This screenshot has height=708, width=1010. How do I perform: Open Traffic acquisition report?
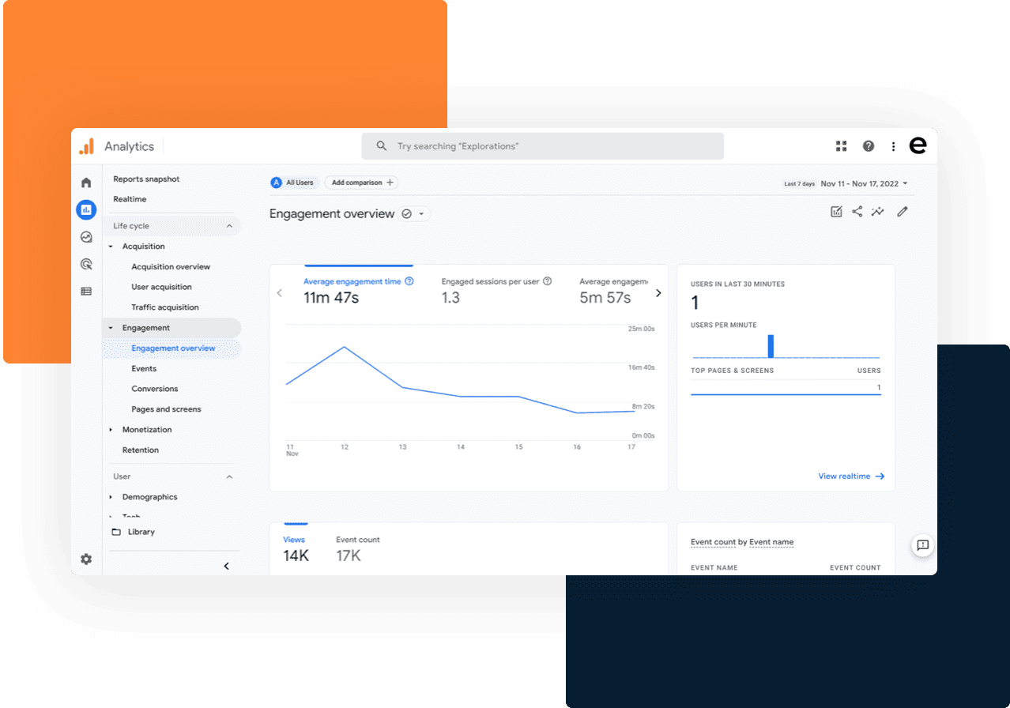(x=165, y=307)
